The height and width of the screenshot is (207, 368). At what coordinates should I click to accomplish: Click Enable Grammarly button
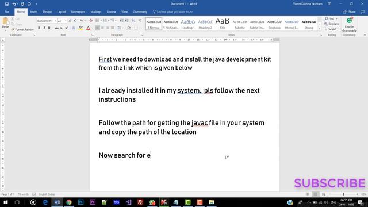click(x=349, y=25)
